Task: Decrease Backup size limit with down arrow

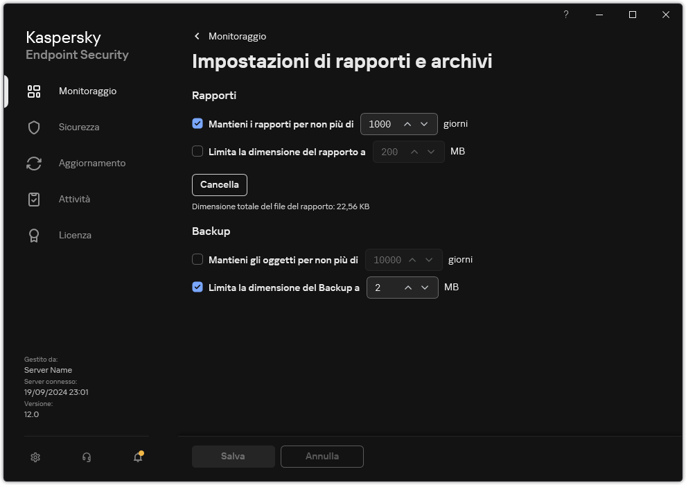Action: point(425,288)
